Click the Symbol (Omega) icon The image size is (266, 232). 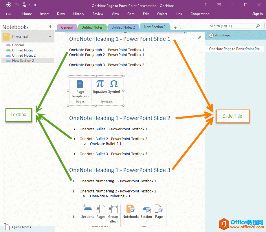(114, 85)
